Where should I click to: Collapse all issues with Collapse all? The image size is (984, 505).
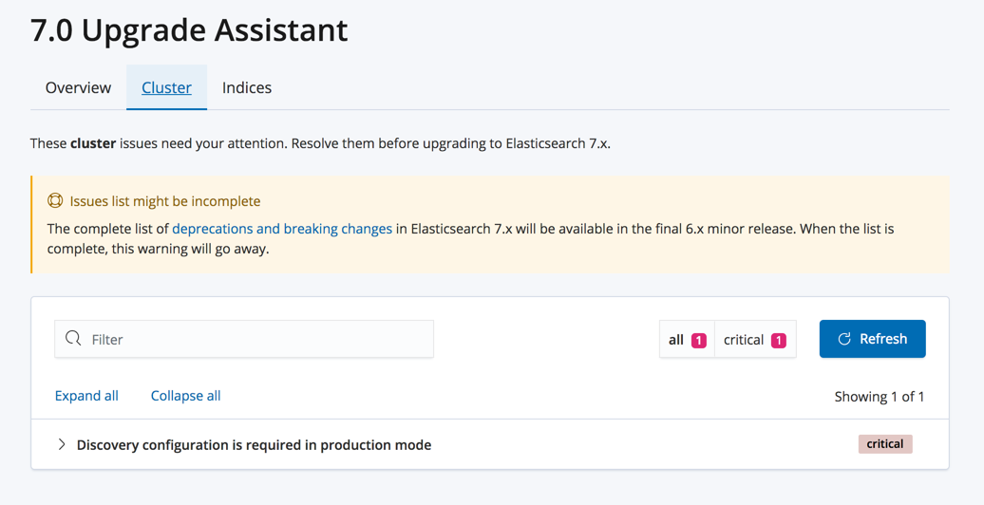185,396
